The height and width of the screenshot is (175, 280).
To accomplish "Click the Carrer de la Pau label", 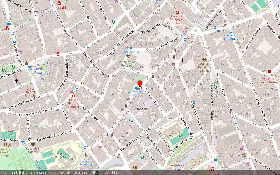I will pyautogui.click(x=87, y=17).
